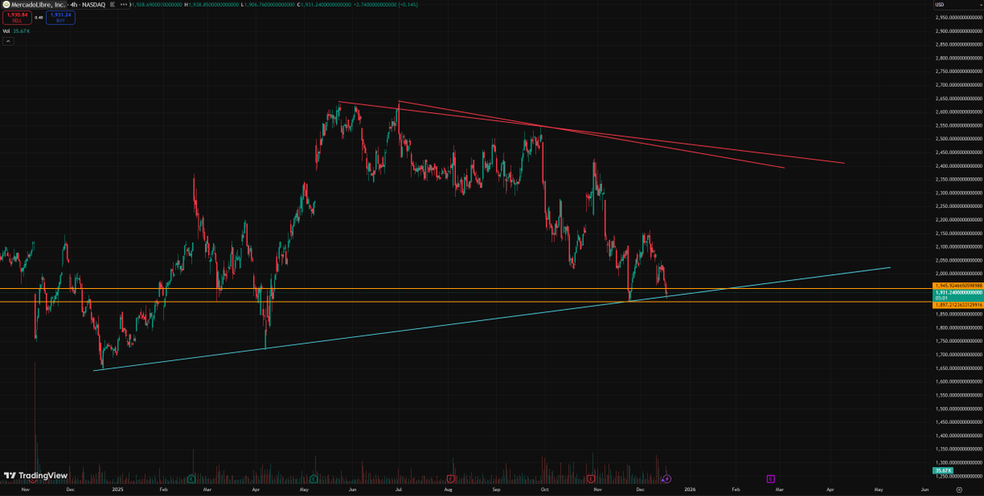This screenshot has width=984, height=496.
Task: Click the purple lightning event marker in December
Action: tap(667, 479)
